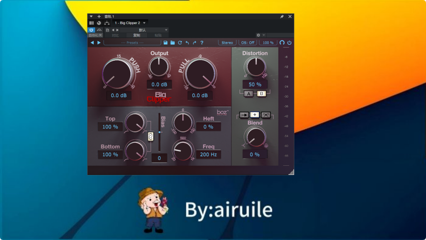
Task: Click the PULL knob
Action: 201,74
